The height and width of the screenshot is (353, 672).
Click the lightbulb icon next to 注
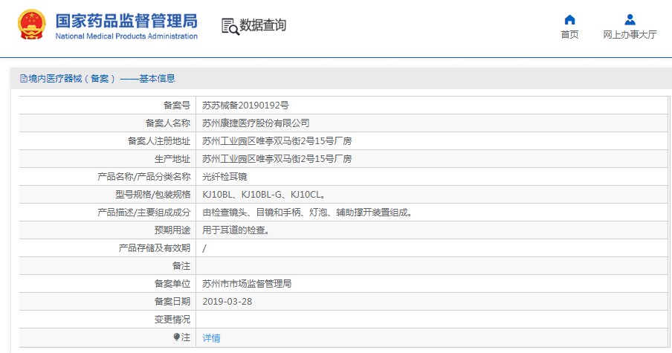pos(177,337)
